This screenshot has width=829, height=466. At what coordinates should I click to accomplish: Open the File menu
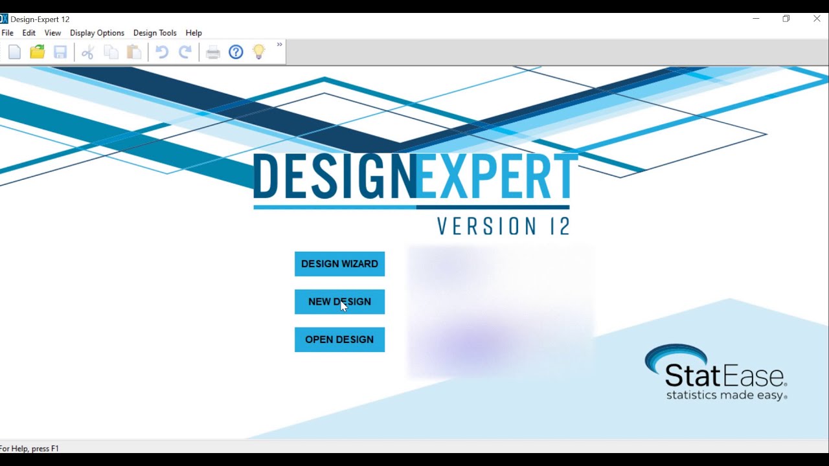coord(7,33)
